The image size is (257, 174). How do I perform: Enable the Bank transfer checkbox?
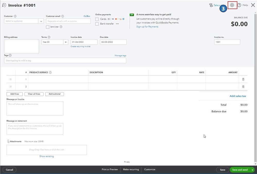97,24
